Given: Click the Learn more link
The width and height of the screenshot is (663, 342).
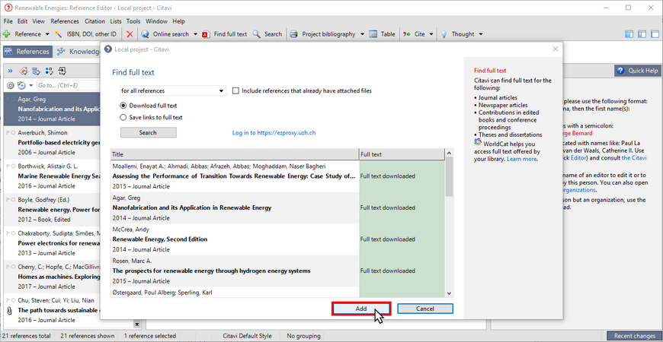Looking at the screenshot, I should tap(522, 159).
